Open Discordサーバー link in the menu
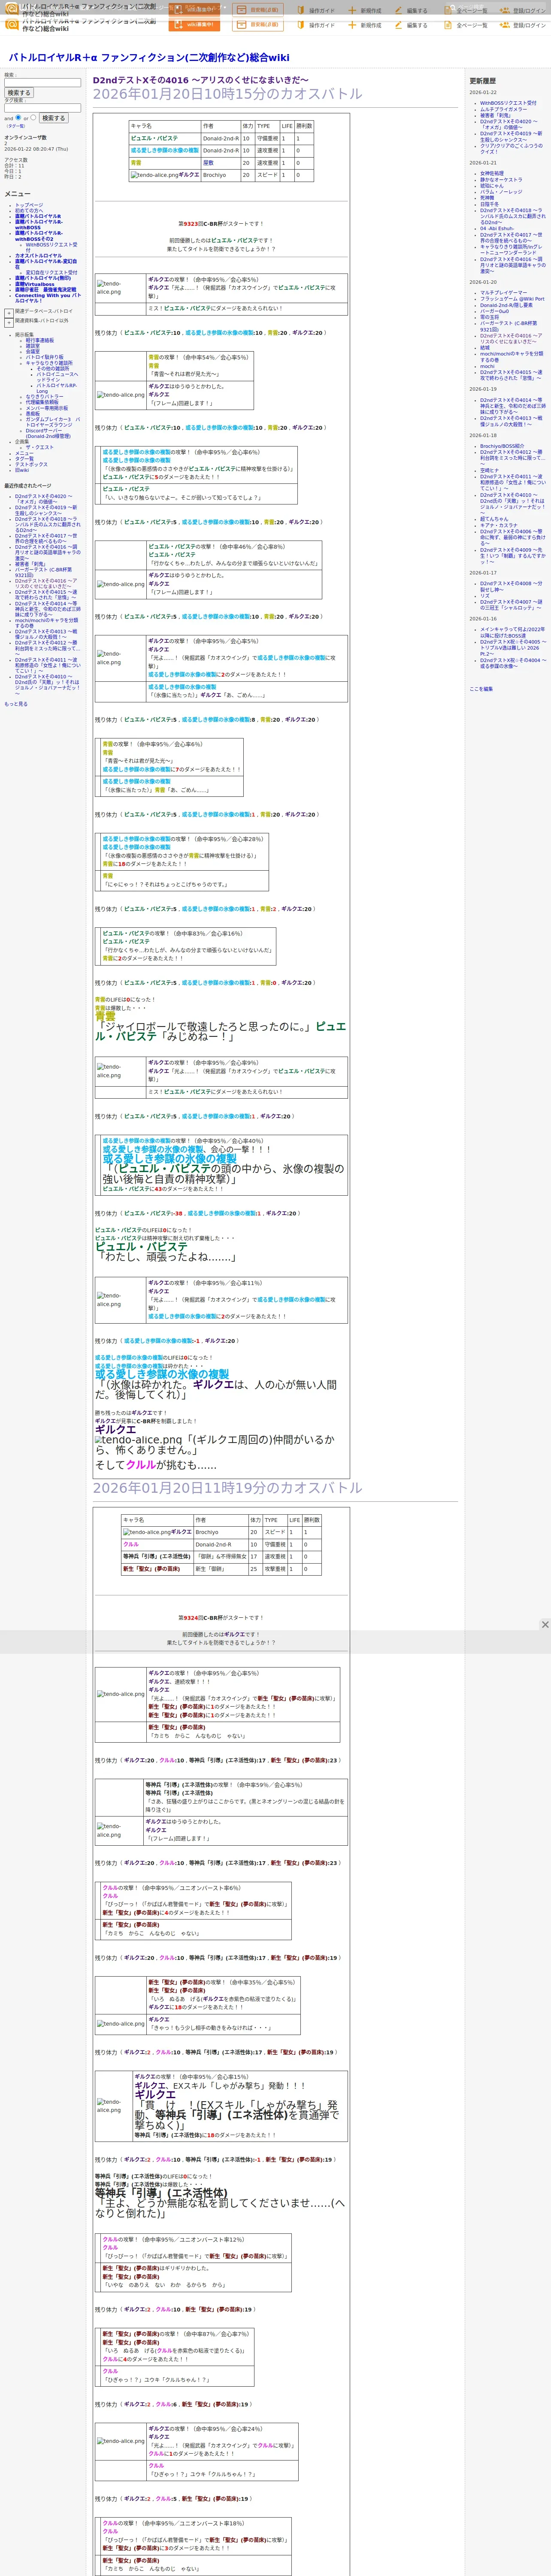The image size is (551, 2576). [47, 433]
